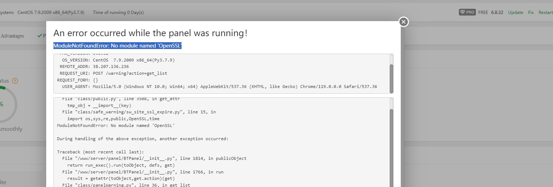The image size is (553, 187).
Task: Click the 'Time of running 0 Day(s)' text
Action: (118, 12)
